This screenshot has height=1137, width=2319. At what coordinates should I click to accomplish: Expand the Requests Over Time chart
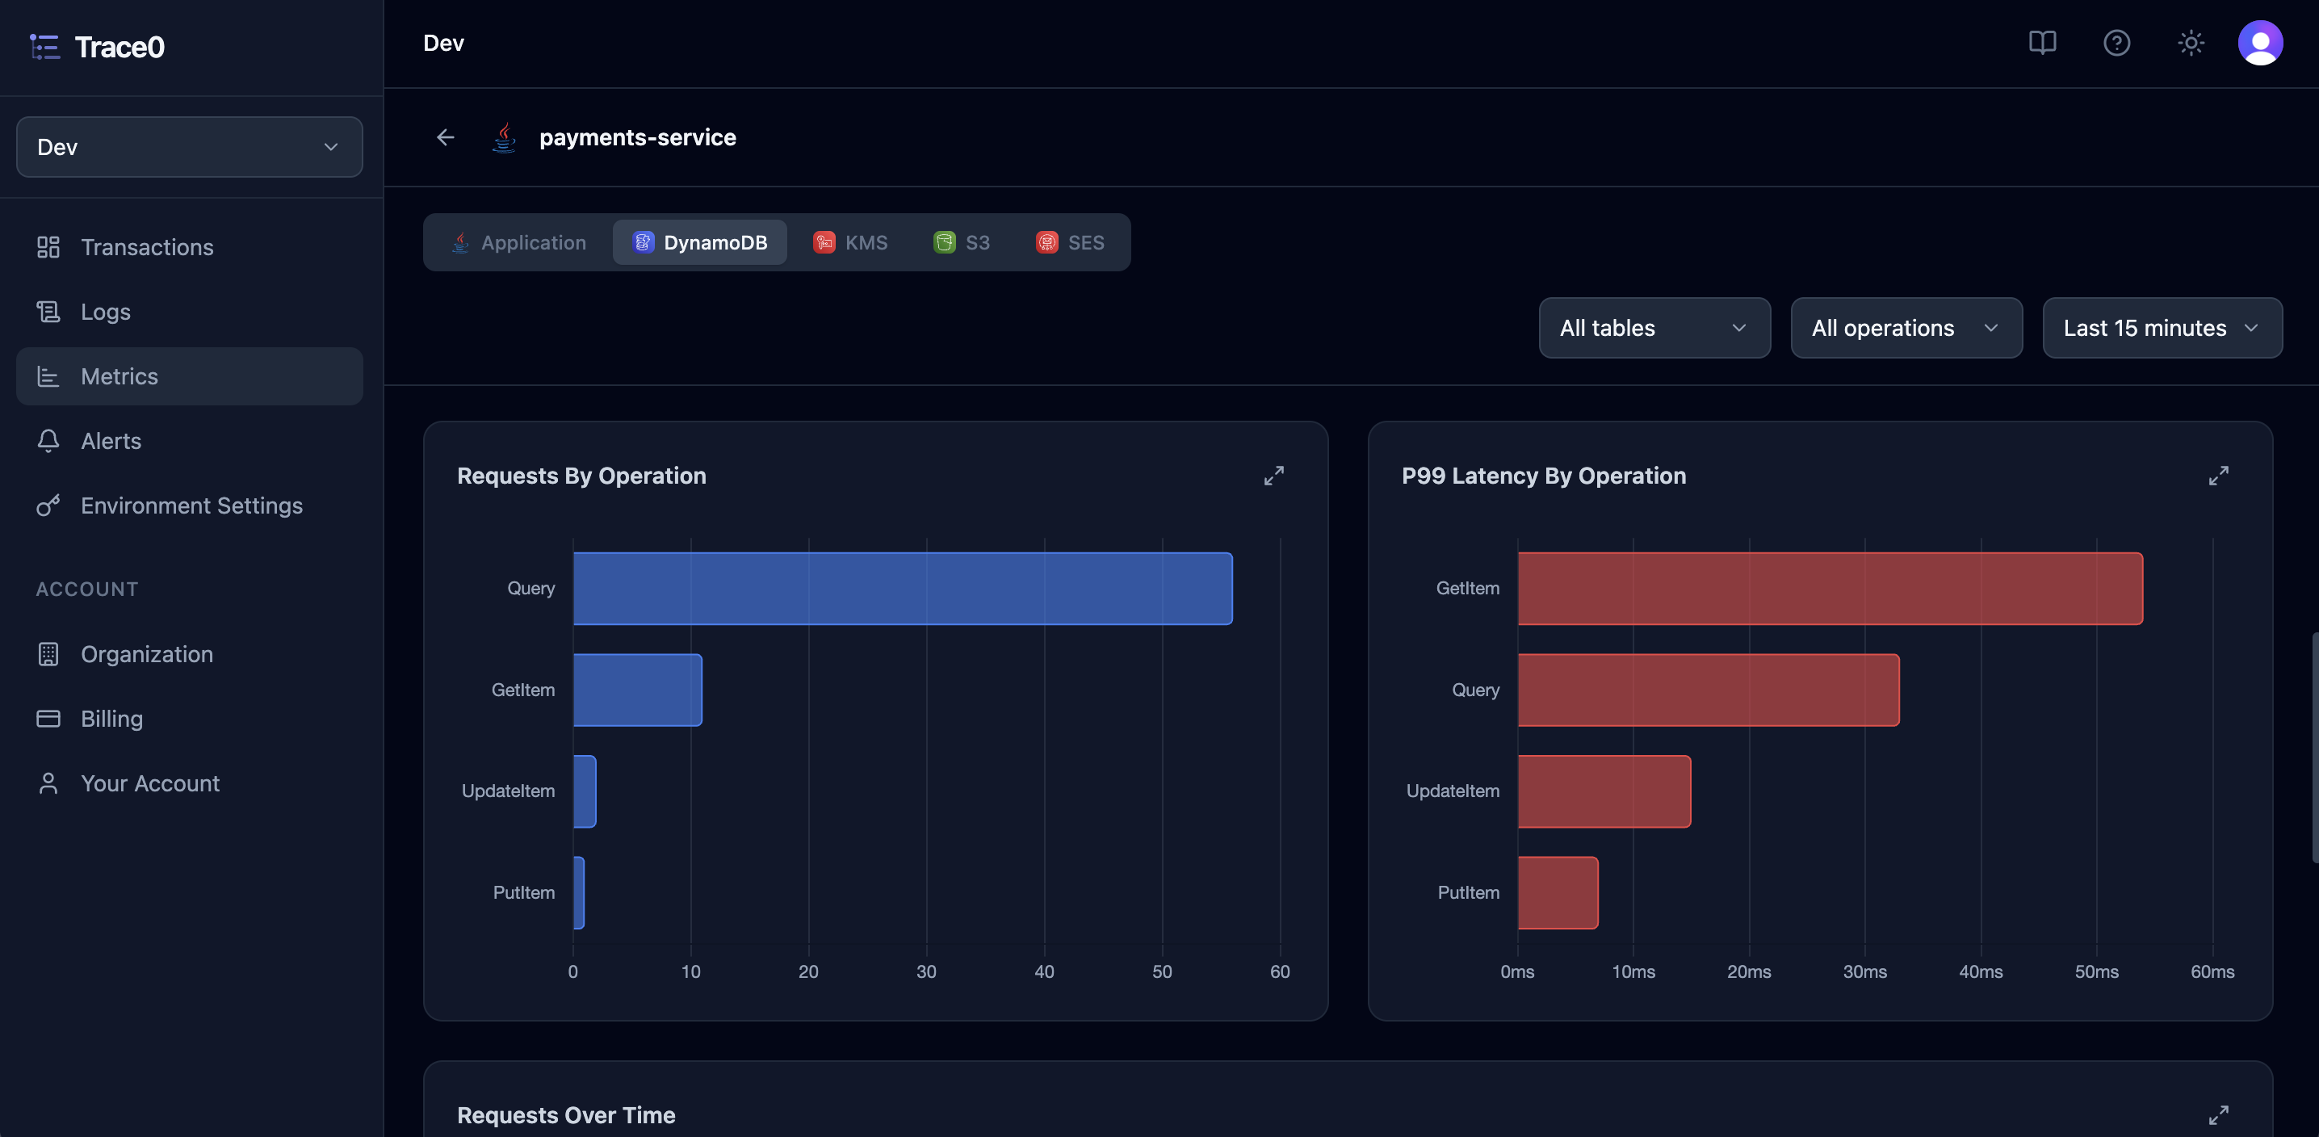(x=2218, y=1114)
